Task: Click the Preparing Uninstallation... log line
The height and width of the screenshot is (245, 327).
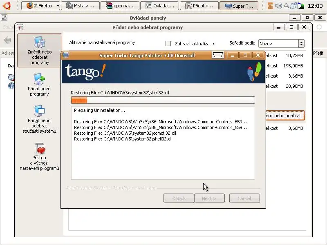Action: click(x=99, y=110)
